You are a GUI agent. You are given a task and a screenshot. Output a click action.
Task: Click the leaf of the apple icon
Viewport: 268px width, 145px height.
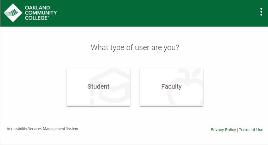(x=197, y=73)
